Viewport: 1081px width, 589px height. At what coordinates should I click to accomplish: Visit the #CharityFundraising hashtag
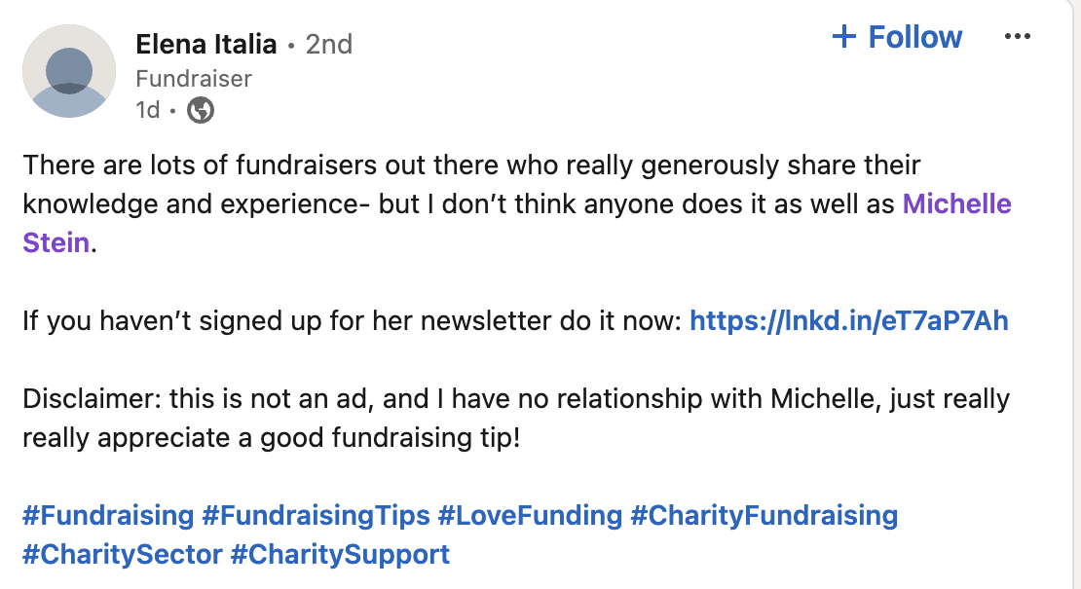coord(764,515)
